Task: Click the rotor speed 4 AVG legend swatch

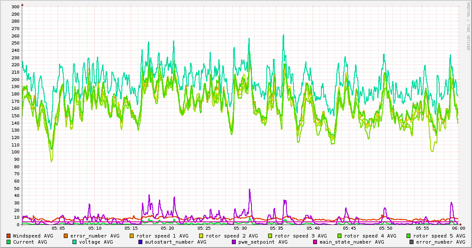Action: [x=340, y=236]
